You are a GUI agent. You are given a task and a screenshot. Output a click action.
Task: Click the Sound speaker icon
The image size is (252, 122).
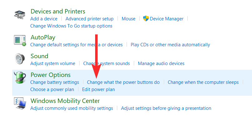click(20, 59)
